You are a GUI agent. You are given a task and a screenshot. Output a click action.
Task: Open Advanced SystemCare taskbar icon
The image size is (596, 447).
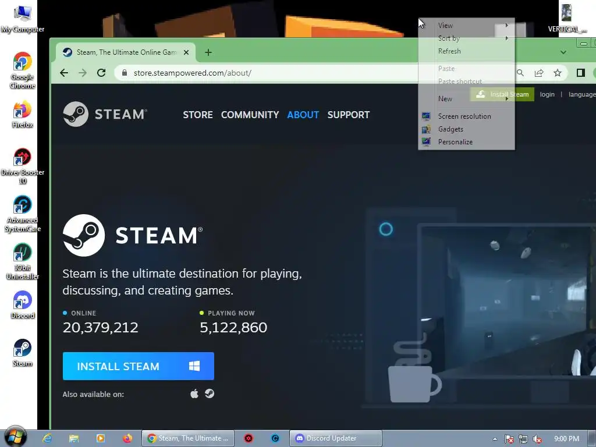[275, 438]
